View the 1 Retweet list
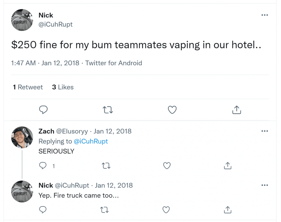 tap(28, 87)
